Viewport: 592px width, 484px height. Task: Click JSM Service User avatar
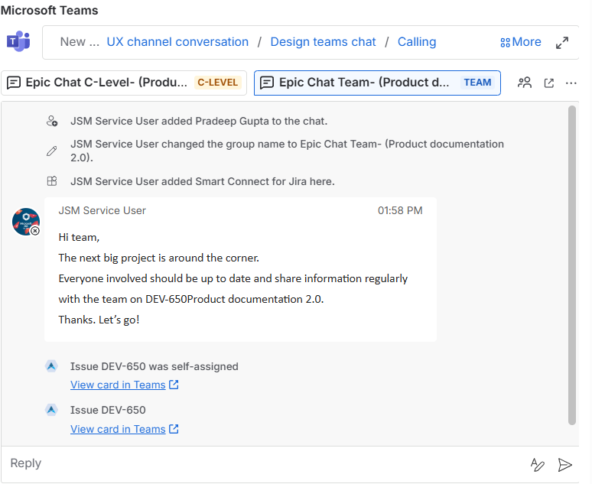(x=26, y=222)
